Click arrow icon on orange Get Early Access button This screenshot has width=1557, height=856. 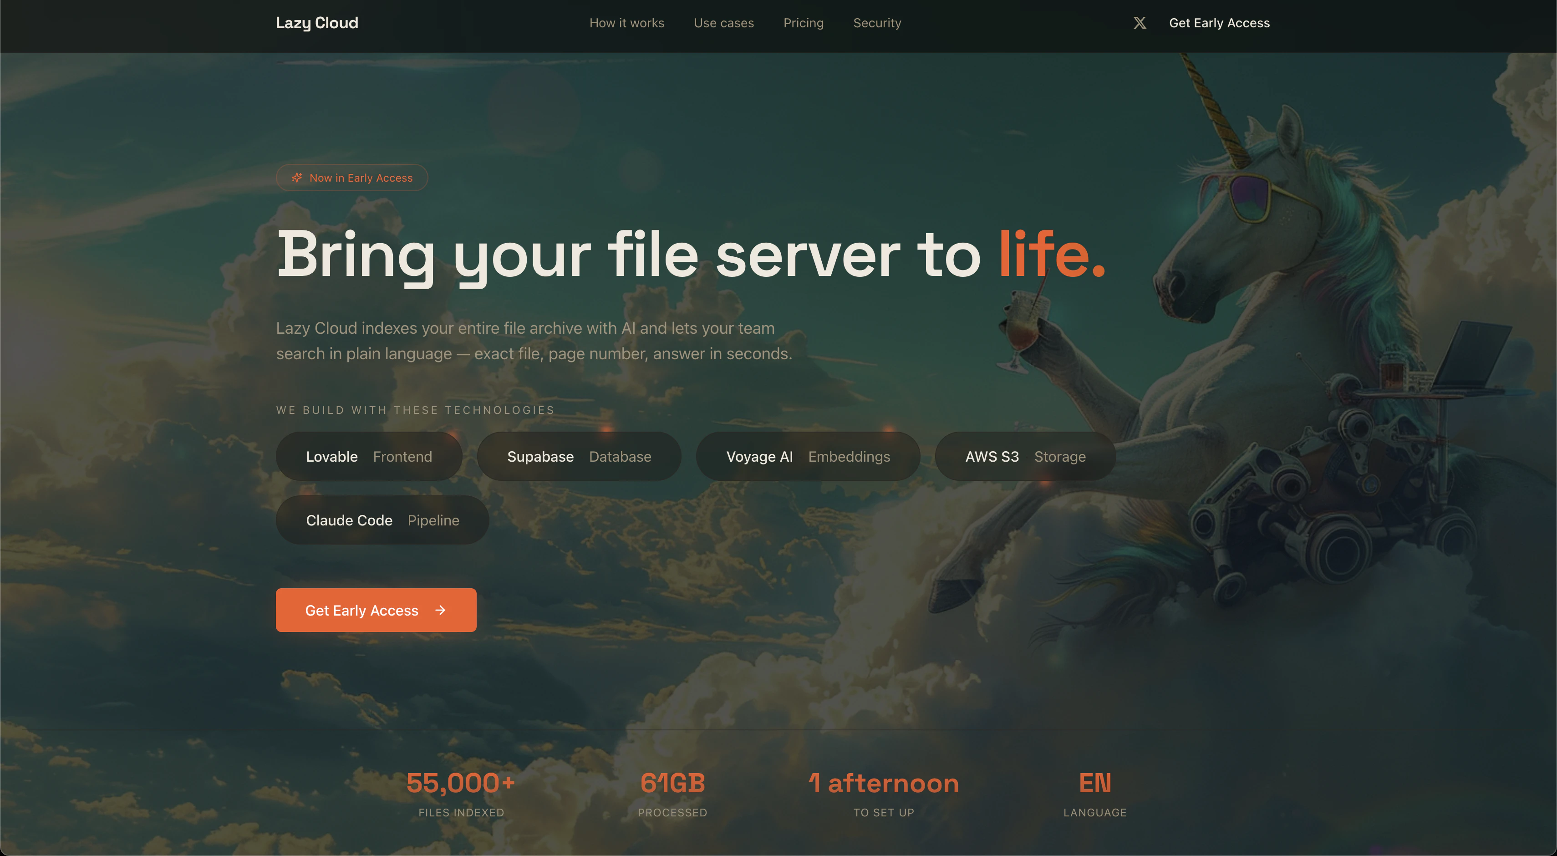[x=441, y=610]
